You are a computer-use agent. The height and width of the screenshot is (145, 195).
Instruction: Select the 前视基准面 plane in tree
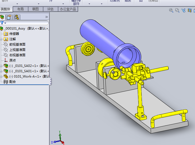tap(17, 45)
